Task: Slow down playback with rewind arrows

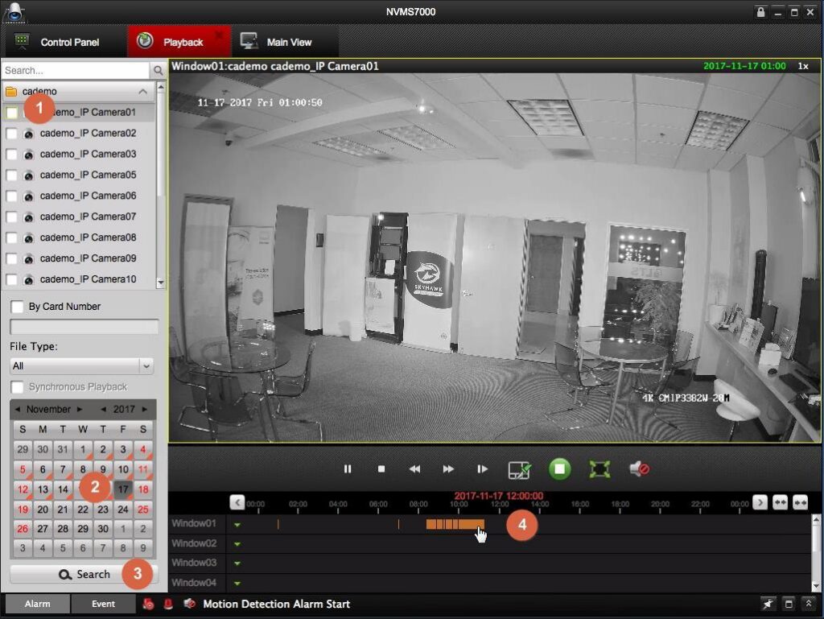Action: pos(414,468)
